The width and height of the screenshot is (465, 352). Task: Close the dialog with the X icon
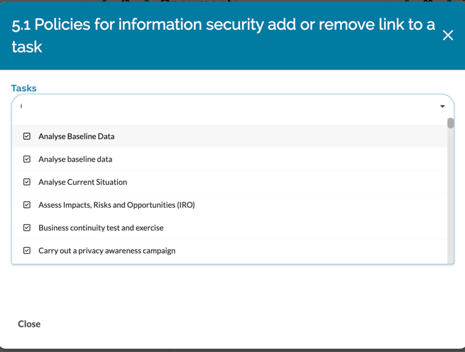447,35
